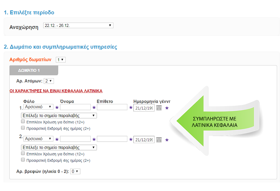Choose pickup point dropdown for person 1
Screen dimensions: 280x191
click(59, 115)
